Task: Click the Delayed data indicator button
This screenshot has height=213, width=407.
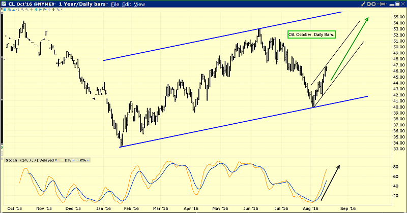Action: pyautogui.click(x=56, y=160)
